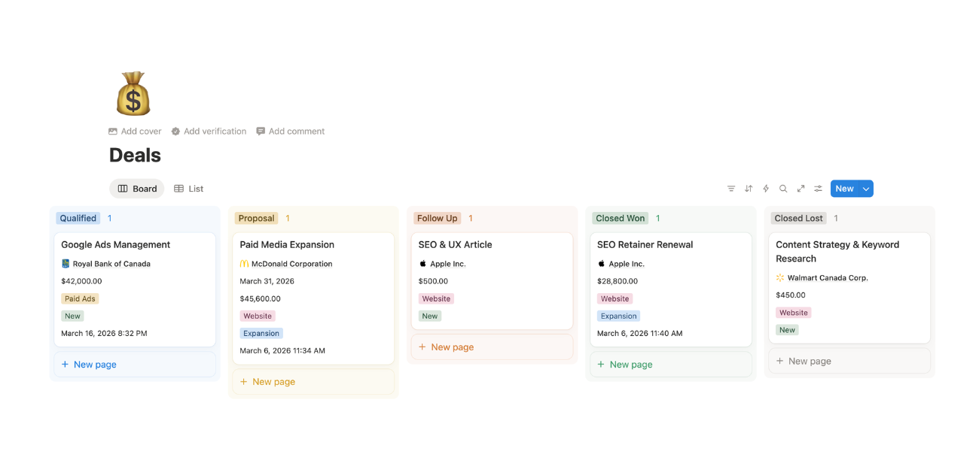The image size is (979, 451).
Task: Click plus icon in Closed Won column
Action: (600, 365)
